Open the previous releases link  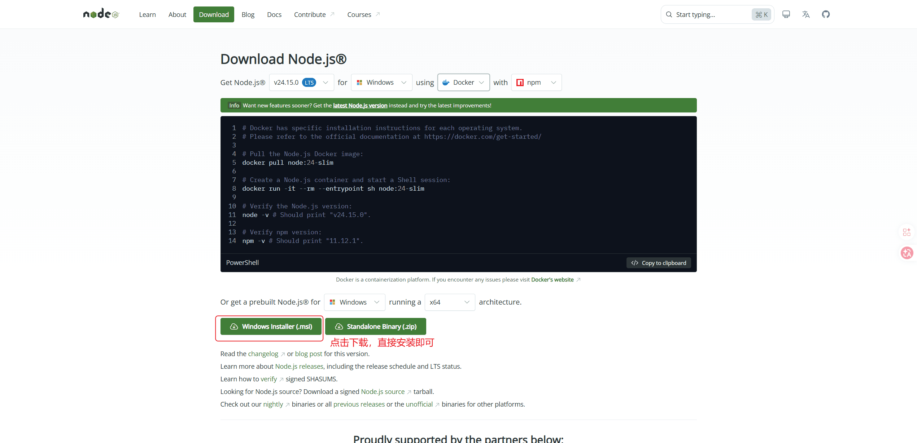point(359,404)
